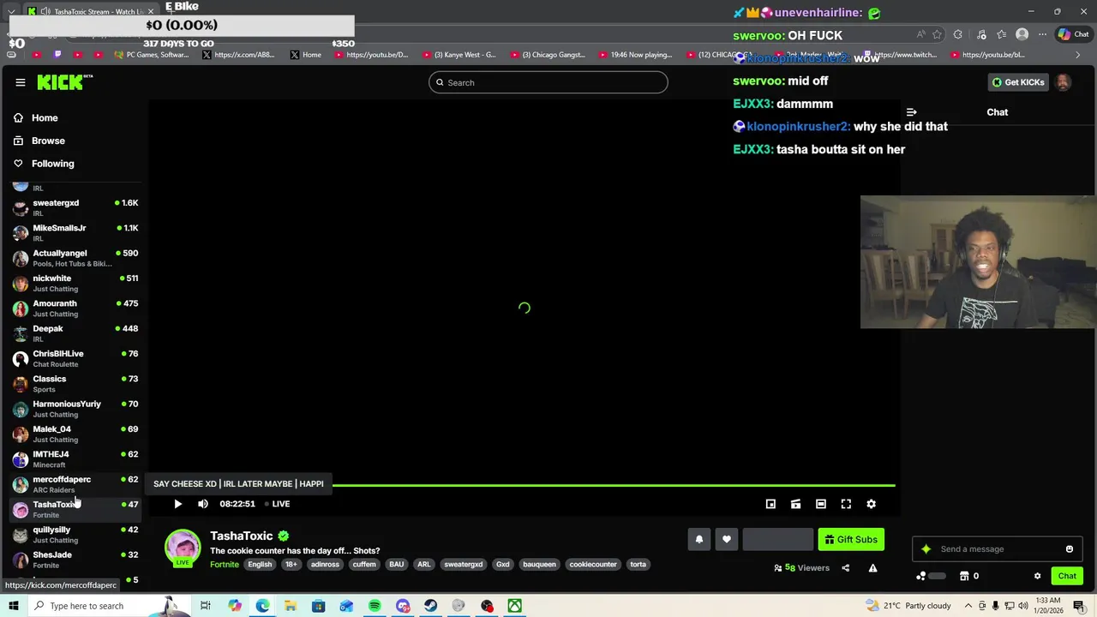
Task: Open clip creation icon in player
Action: [795, 504]
